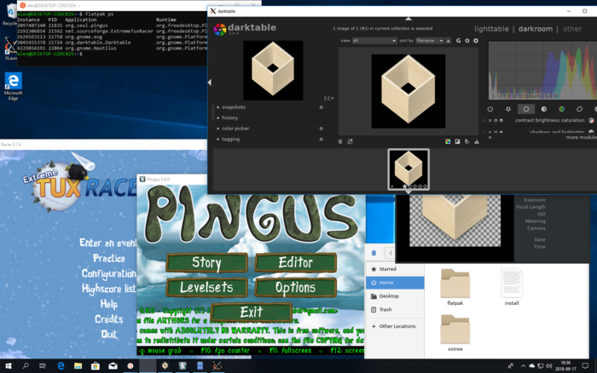Show favourite modules star icon

(508, 109)
